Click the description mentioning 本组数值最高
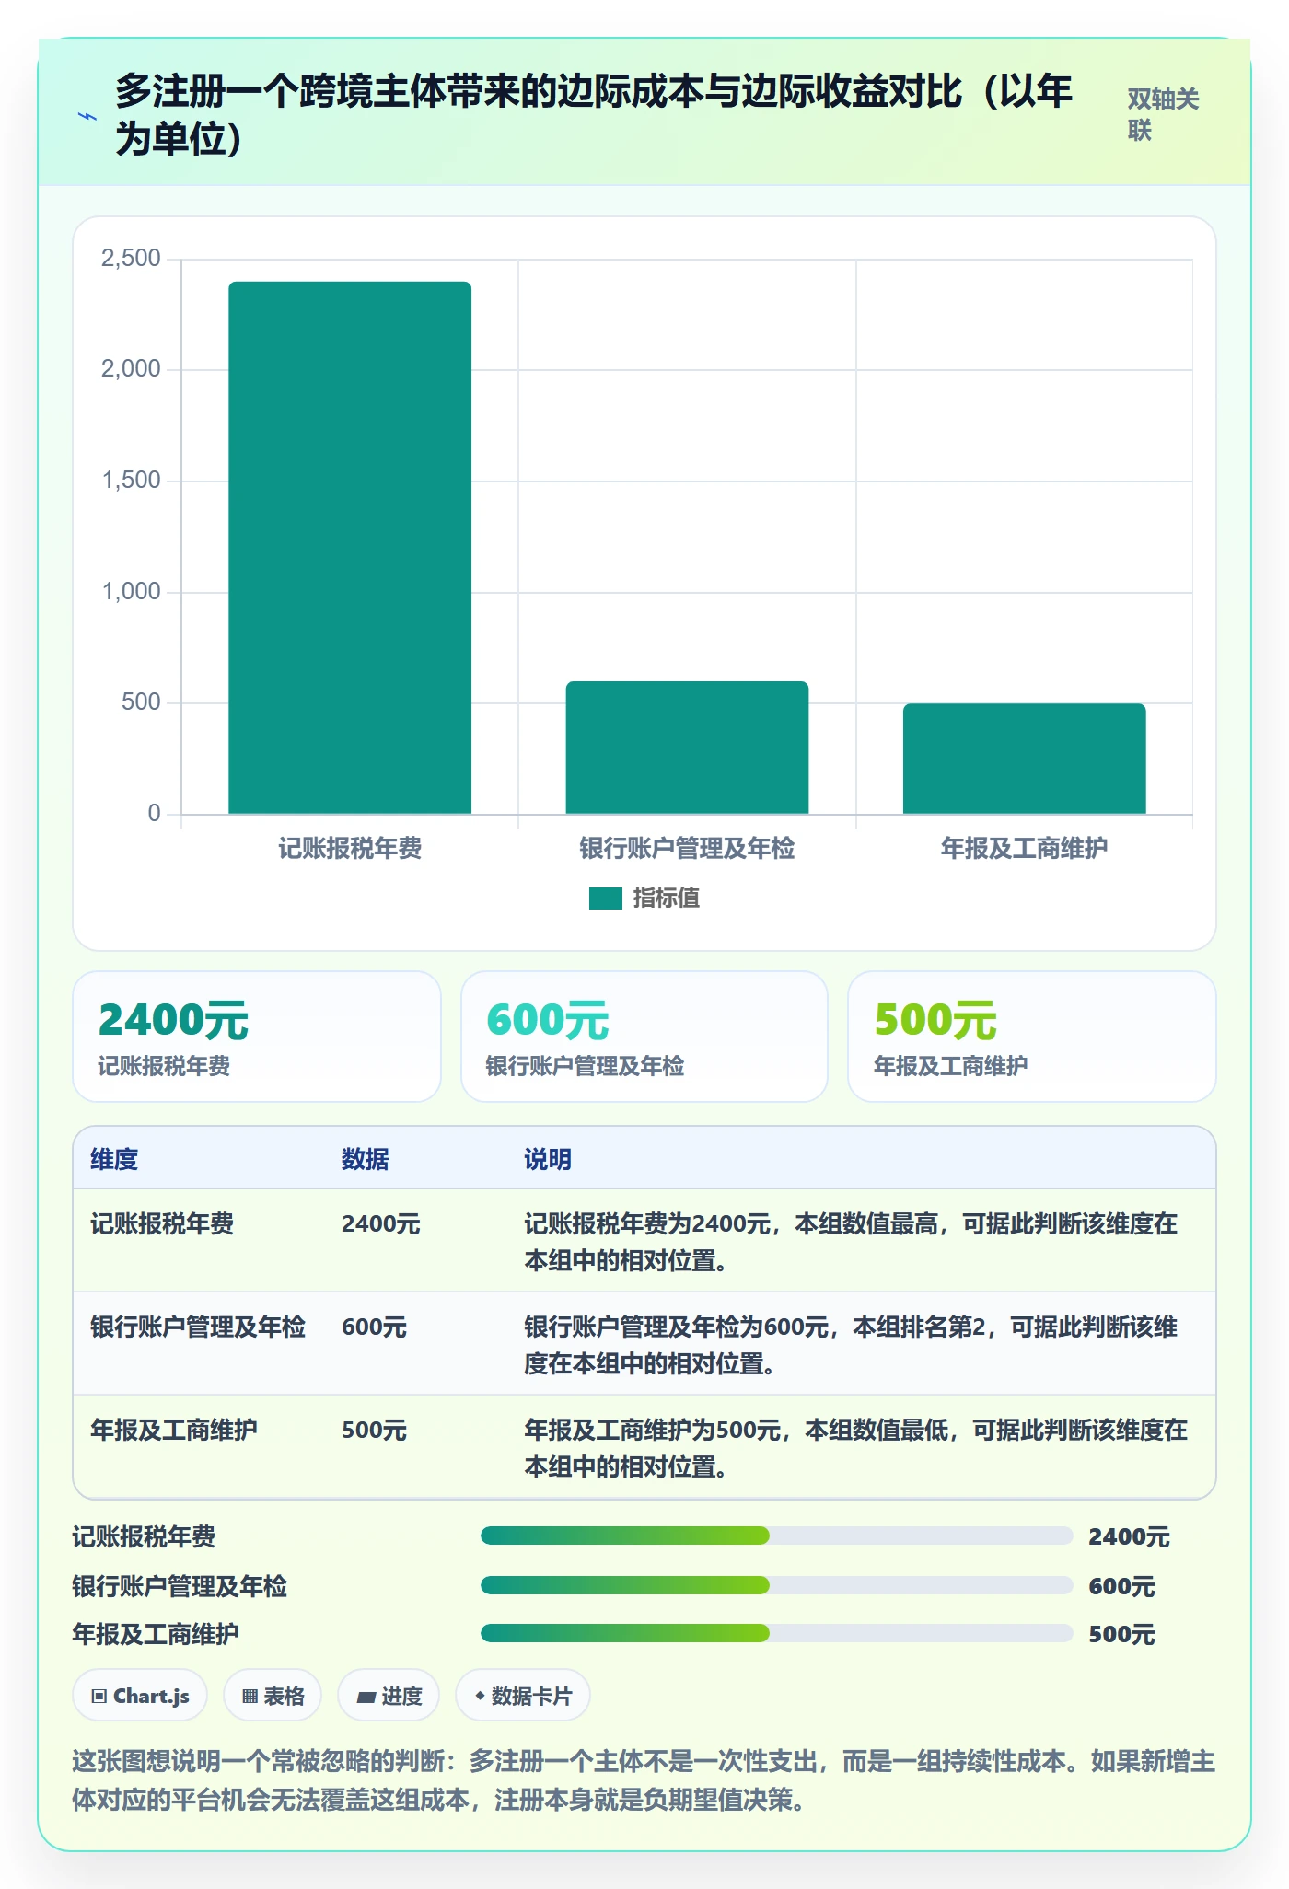This screenshot has height=1889, width=1289. pyautogui.click(x=852, y=1242)
